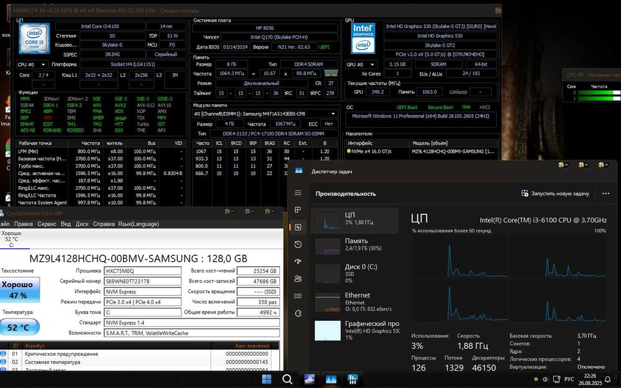The image size is (621, 388).
Task: Click Intel Core i3 logo in HWiNFO
Action: pos(34,38)
